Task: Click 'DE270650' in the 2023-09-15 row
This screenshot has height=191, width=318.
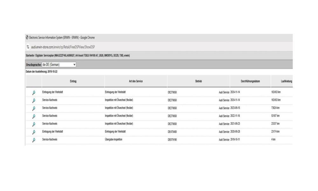Action: pos(172,108)
